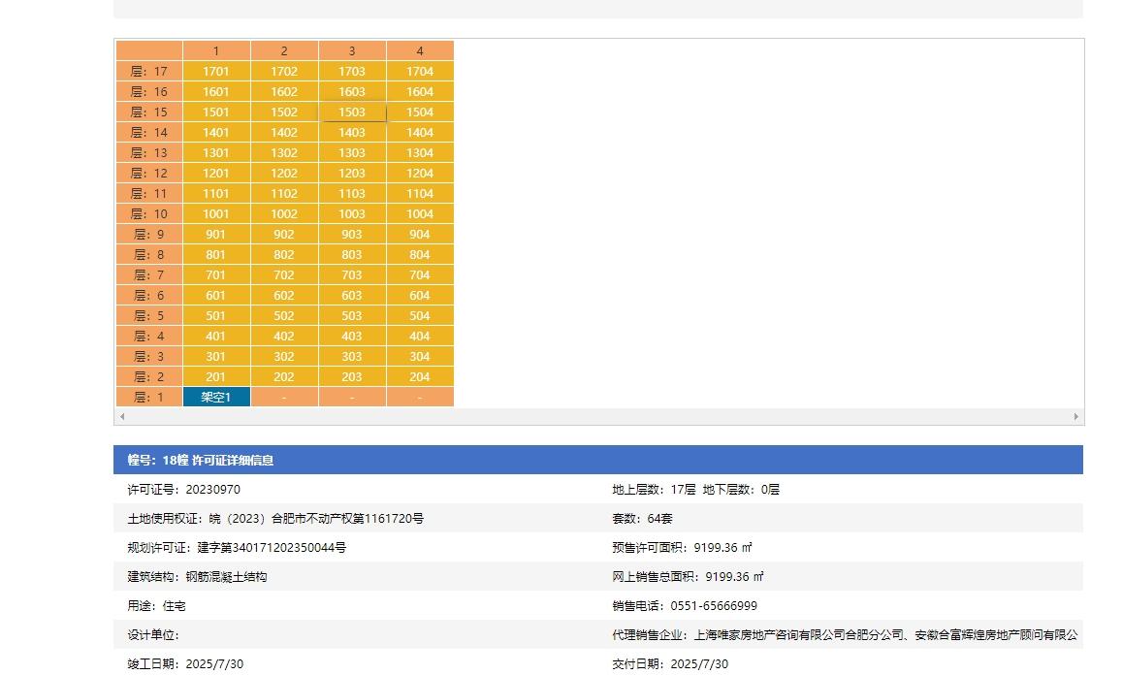Select unit 504
The image size is (1123, 675).
421,315
